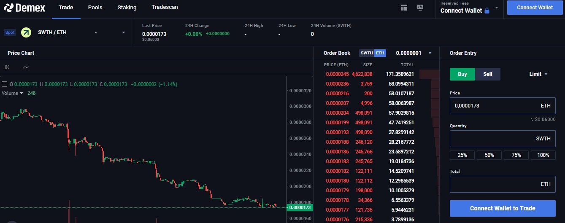565x223 pixels.
Task: Collapse the OHLC legend box icon
Action: (x=4, y=84)
